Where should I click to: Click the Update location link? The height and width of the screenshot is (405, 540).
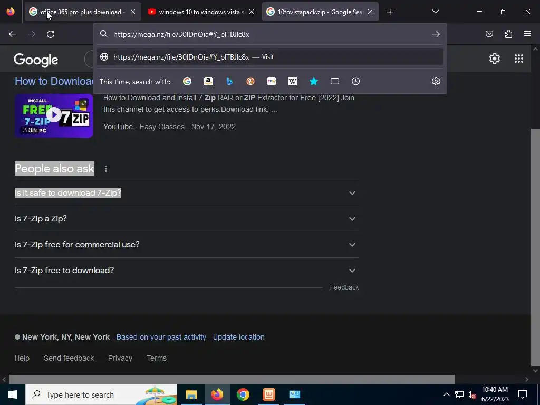tap(239, 337)
